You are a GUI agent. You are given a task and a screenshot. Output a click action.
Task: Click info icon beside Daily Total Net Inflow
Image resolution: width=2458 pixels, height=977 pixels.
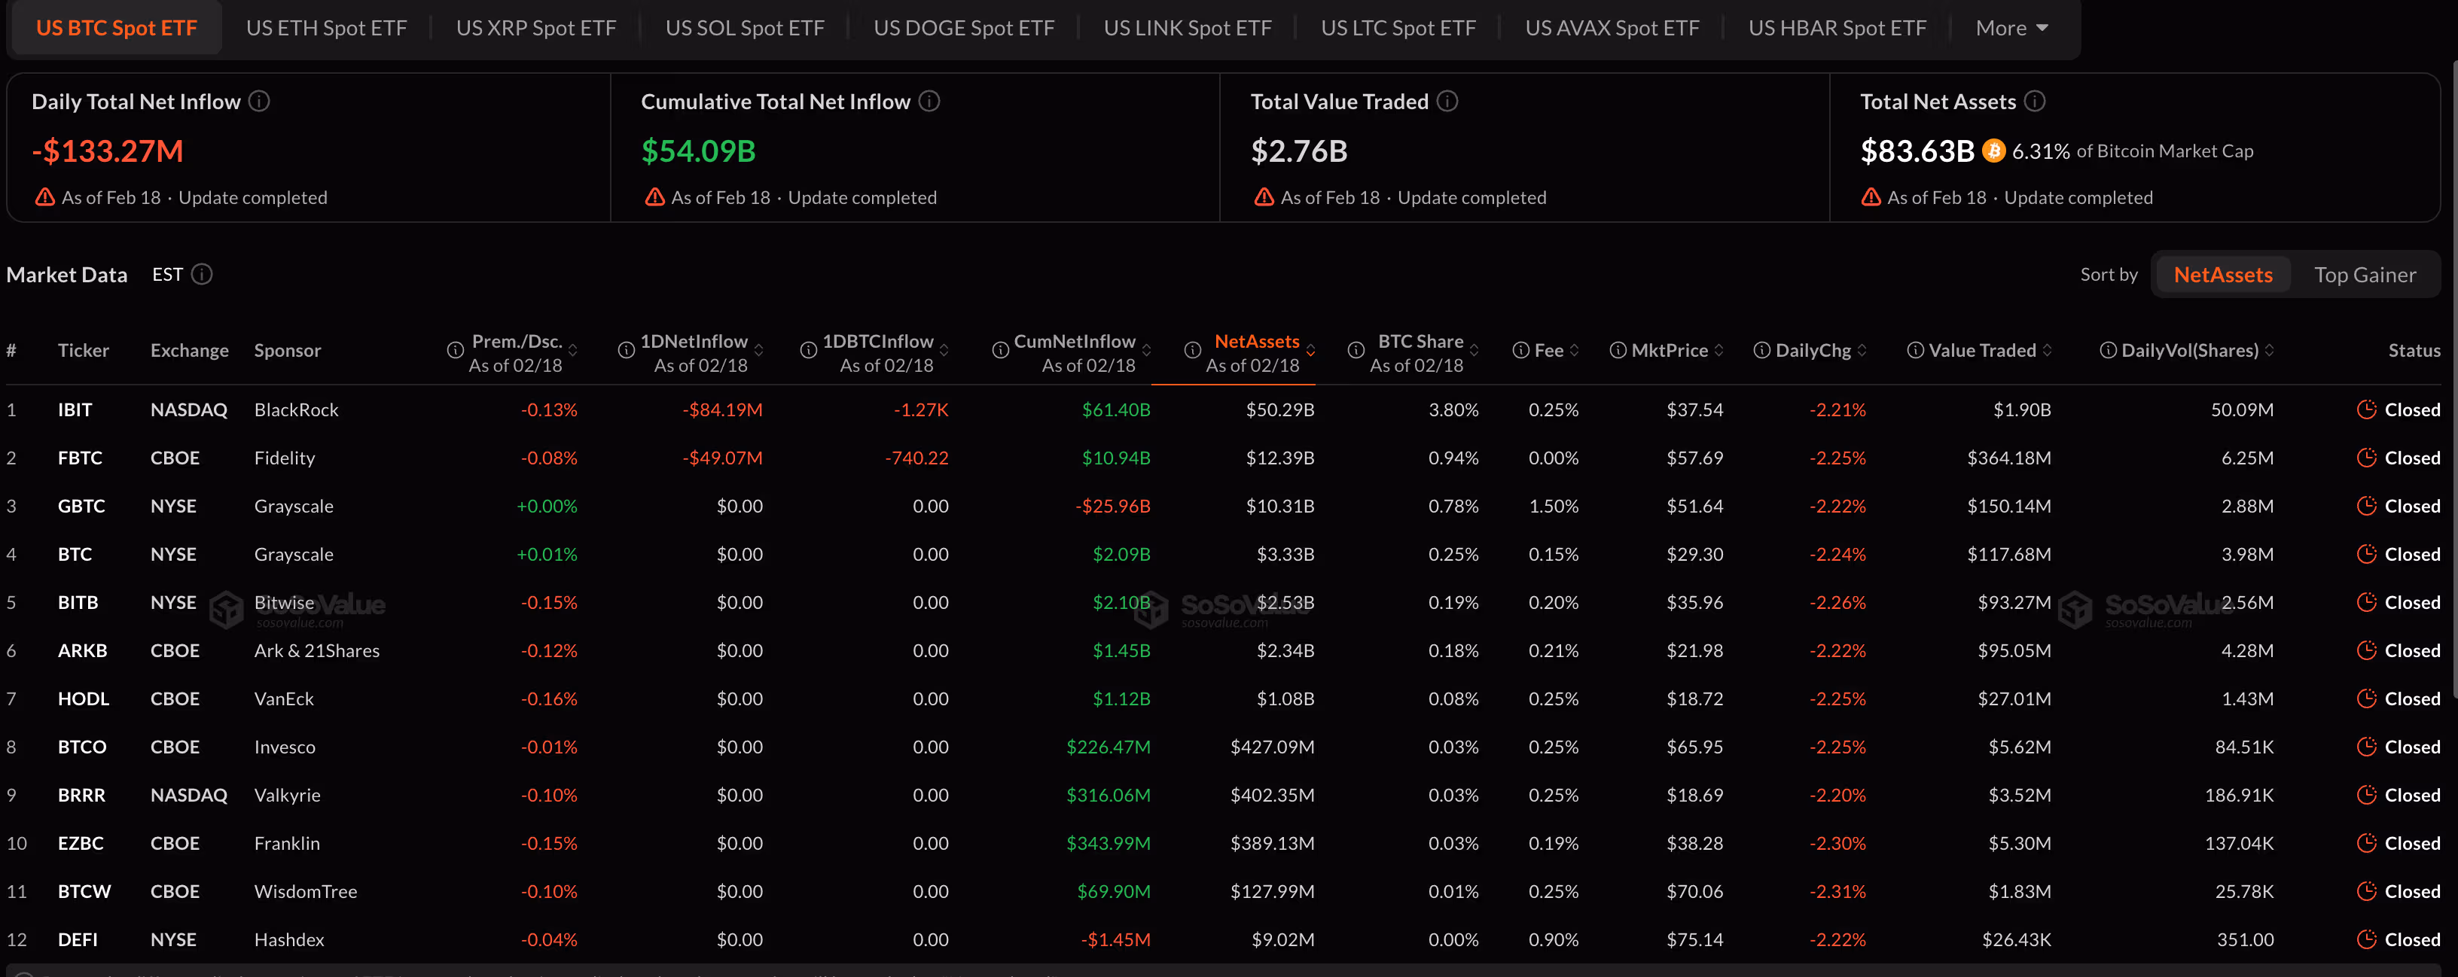click(x=258, y=101)
